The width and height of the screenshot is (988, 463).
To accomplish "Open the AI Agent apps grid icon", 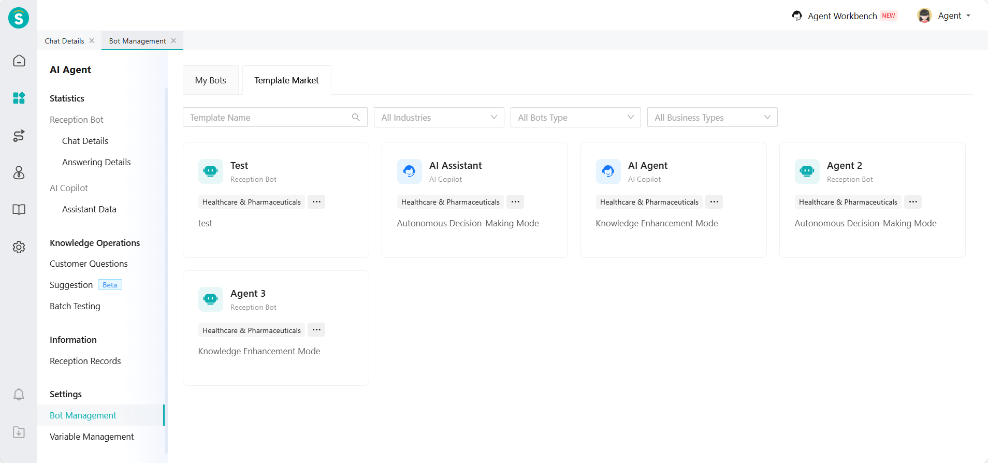I will [19, 98].
